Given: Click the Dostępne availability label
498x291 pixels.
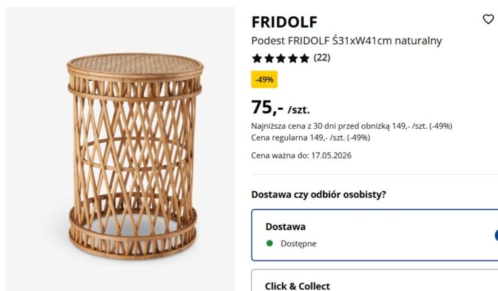Looking at the screenshot, I should point(299,244).
